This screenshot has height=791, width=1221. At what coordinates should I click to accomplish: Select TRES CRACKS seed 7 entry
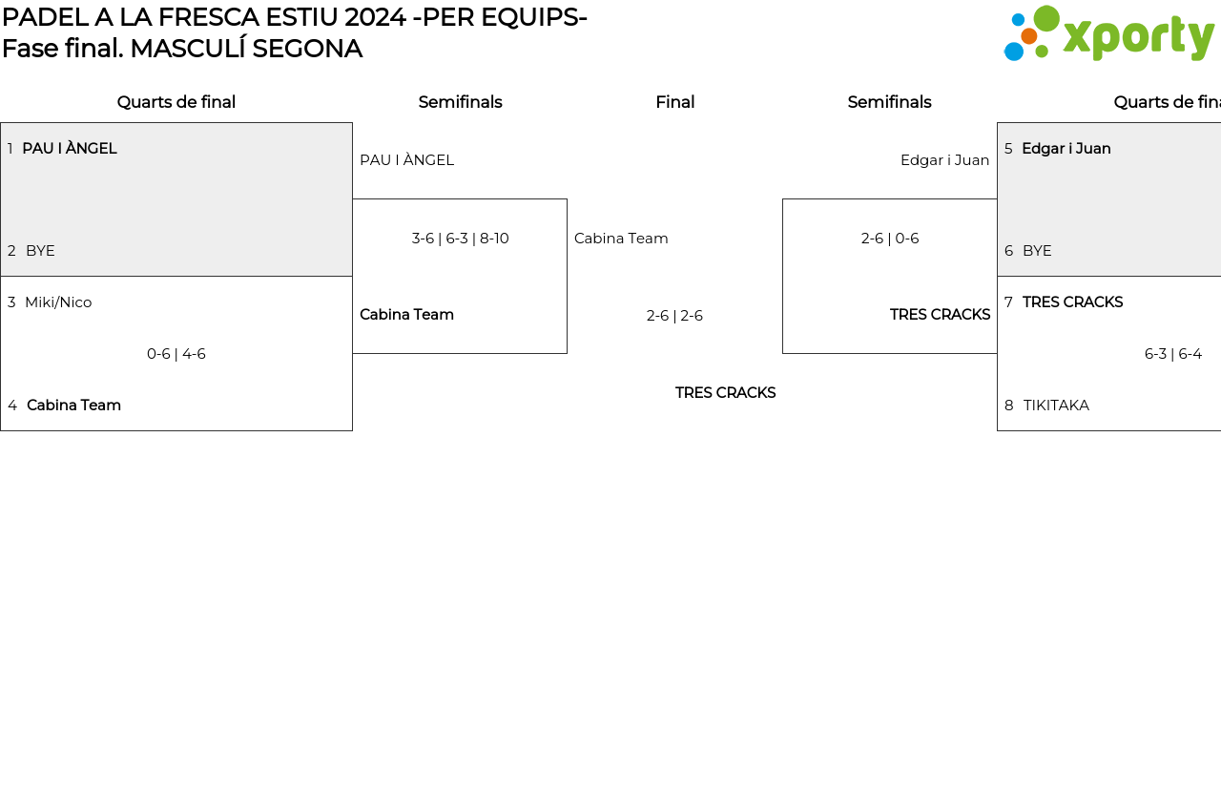tap(1072, 302)
